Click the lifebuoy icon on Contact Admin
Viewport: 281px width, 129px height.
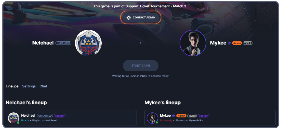pyautogui.click(x=129, y=18)
